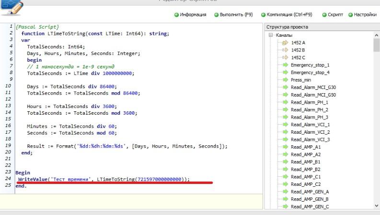
Task: Click scroll-up arrow of project tree
Action: pos(376,35)
